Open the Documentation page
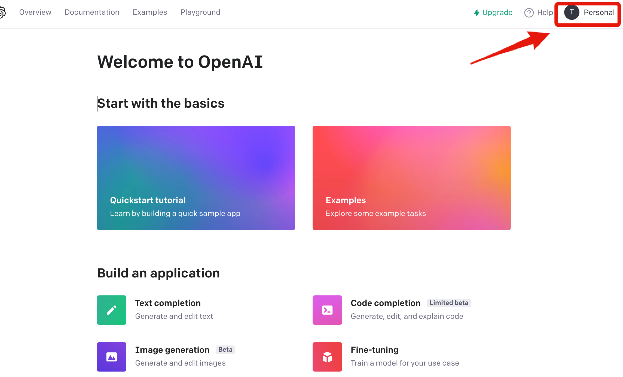The width and height of the screenshot is (623, 377). coord(92,12)
